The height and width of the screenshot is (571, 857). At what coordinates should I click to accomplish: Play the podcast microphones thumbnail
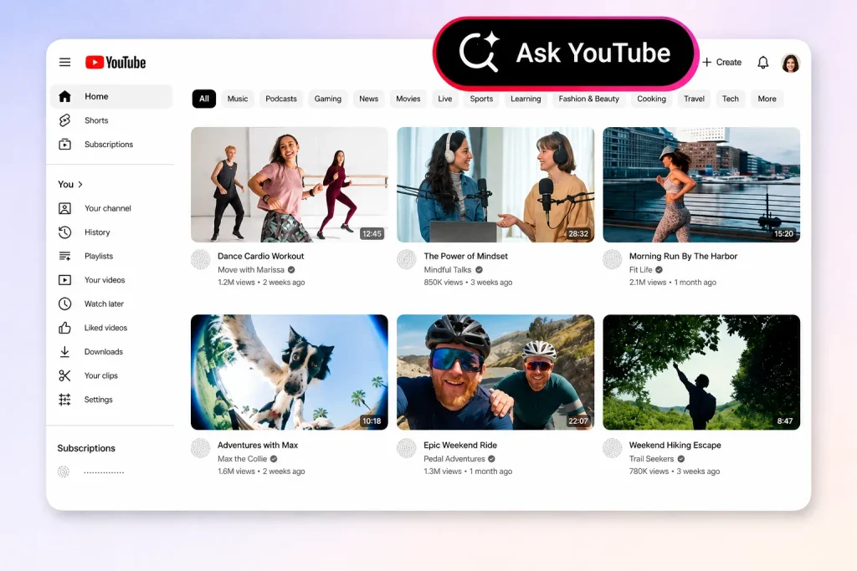495,185
